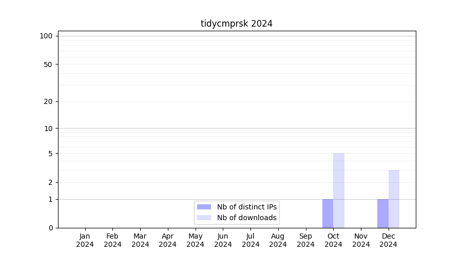Click the Nb of distinct IPs legend label

click(x=247, y=207)
